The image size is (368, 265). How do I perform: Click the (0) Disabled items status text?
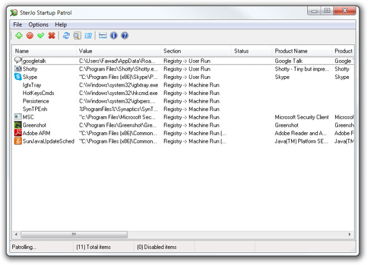[x=157, y=247]
